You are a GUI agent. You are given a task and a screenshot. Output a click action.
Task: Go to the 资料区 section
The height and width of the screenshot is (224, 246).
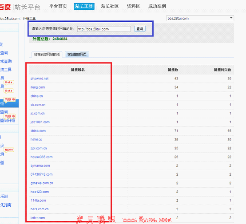click(x=134, y=6)
